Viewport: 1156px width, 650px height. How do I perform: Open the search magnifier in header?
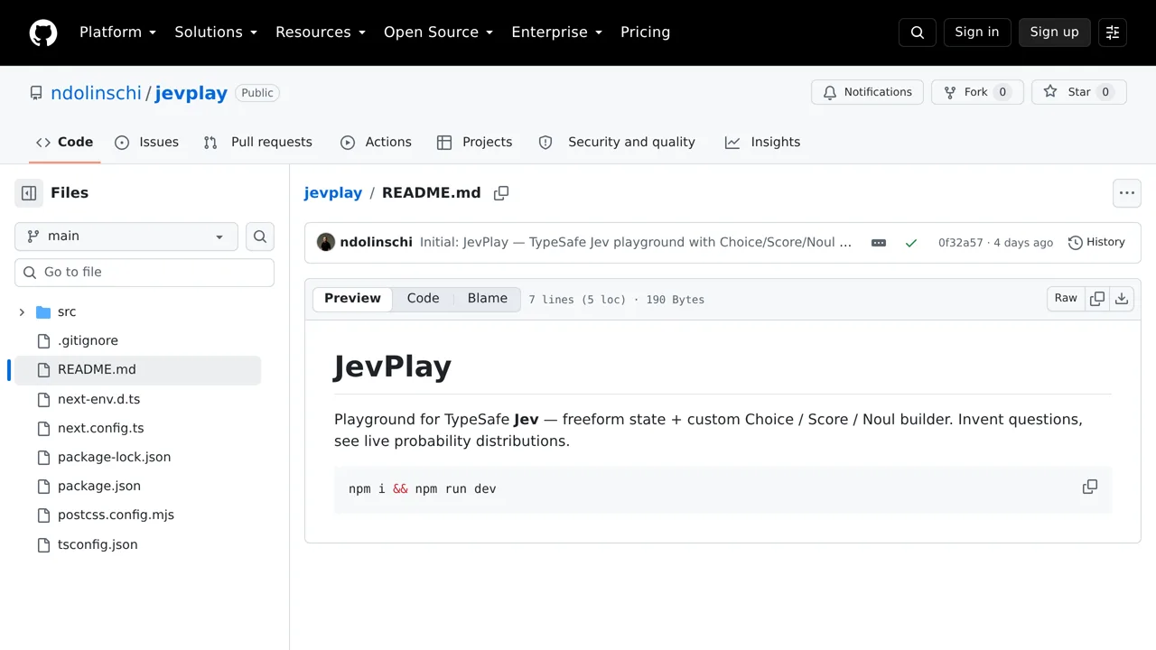tap(918, 32)
